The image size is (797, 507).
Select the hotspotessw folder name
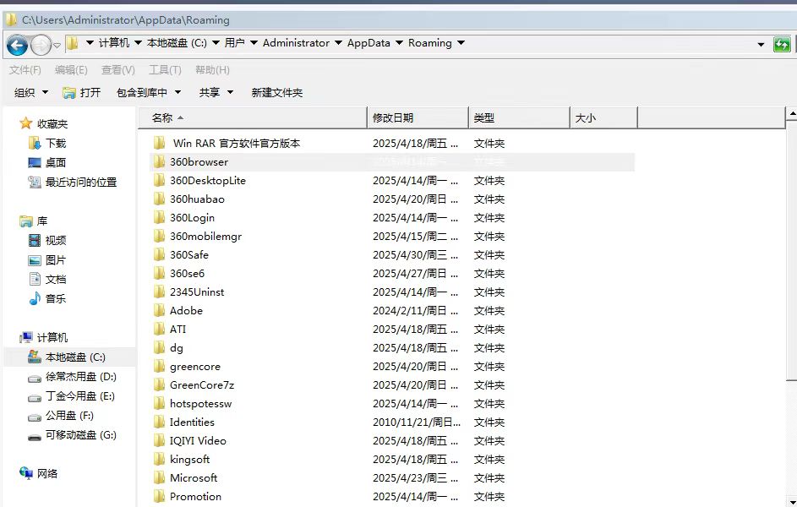tap(201, 404)
